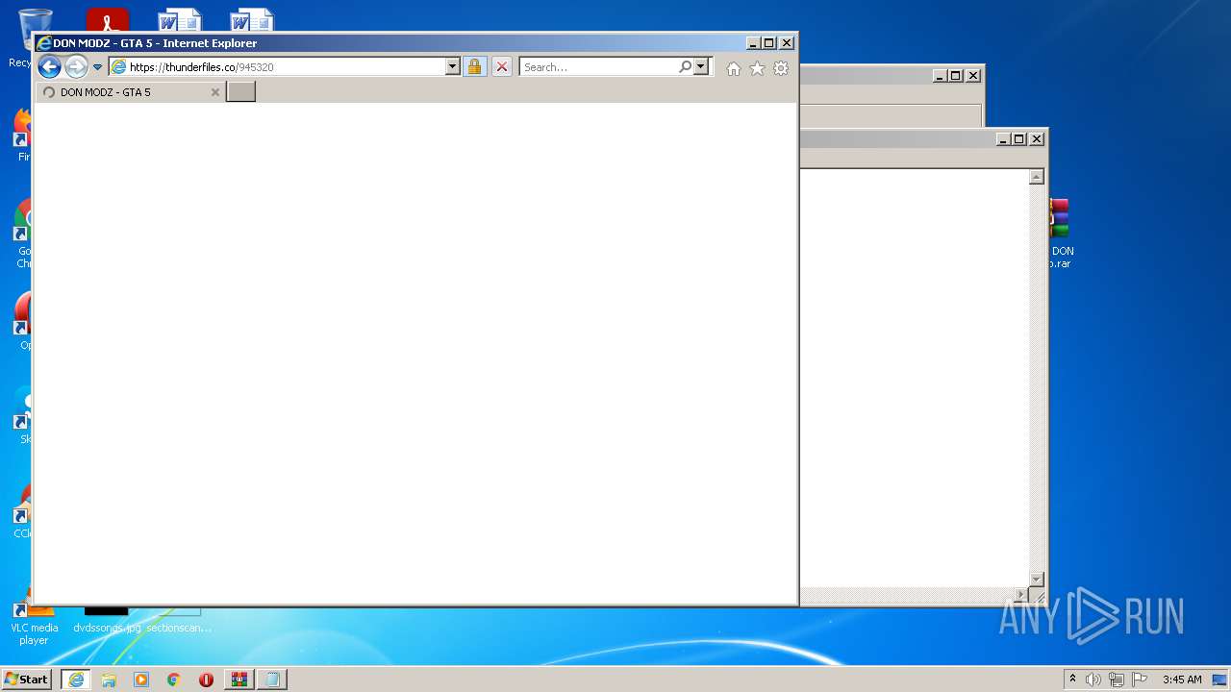Go to the Home page icon
Viewport: 1231px width, 692px height.
734,68
